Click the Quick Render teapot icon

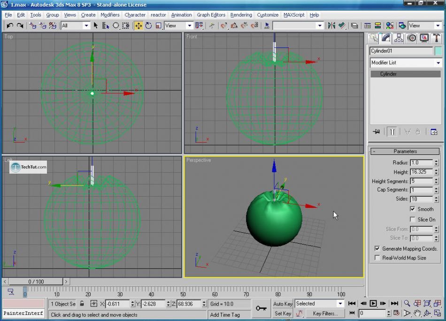coord(402,26)
